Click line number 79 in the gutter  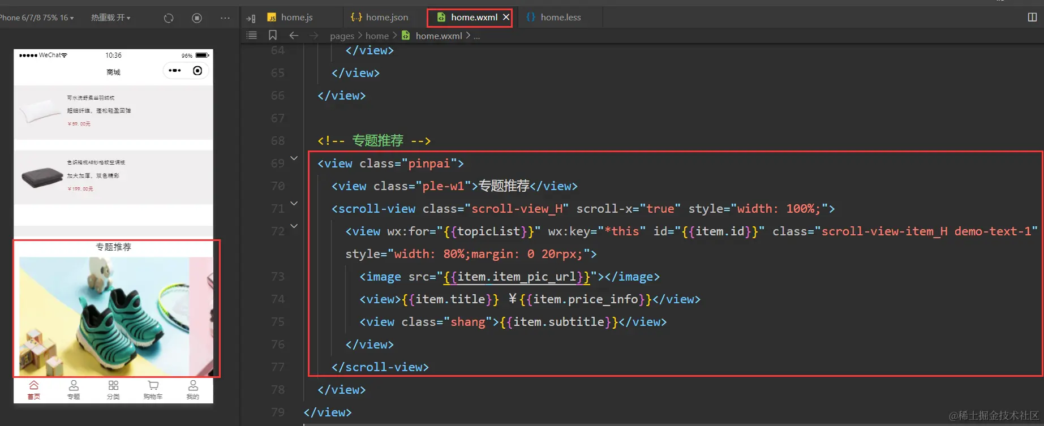(x=278, y=412)
